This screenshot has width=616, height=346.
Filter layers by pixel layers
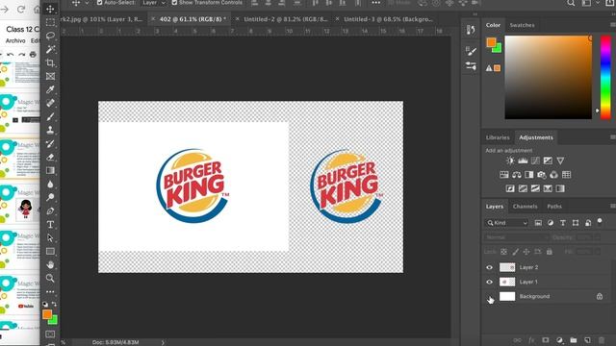[x=538, y=223]
